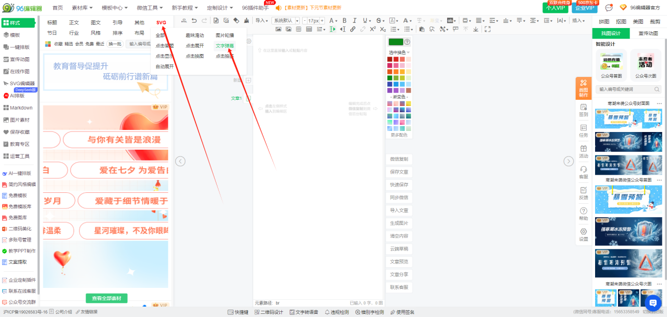Screen dimensions: 667x317
Task: Open the superscript tool
Action: click(373, 29)
